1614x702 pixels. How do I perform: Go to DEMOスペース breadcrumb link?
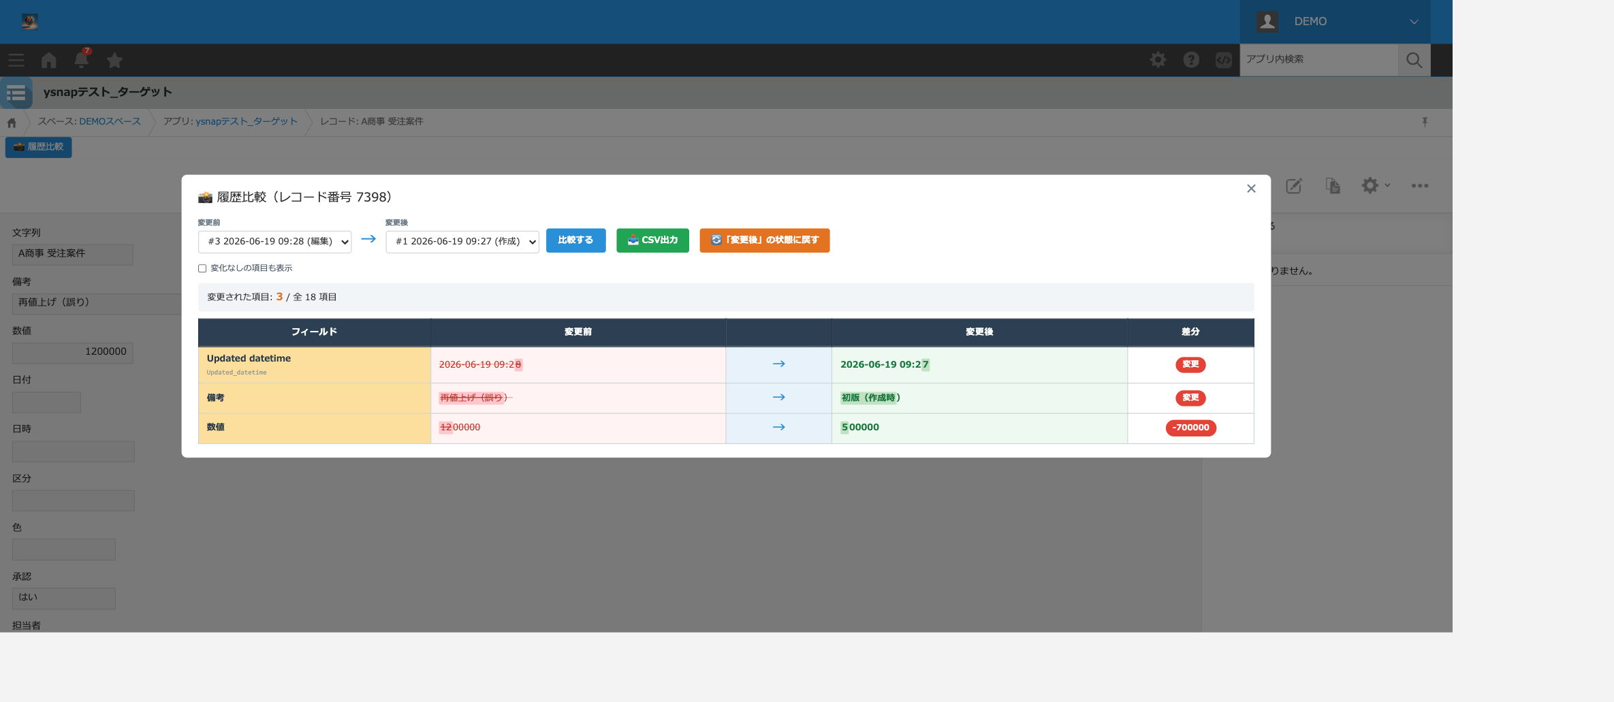point(110,121)
